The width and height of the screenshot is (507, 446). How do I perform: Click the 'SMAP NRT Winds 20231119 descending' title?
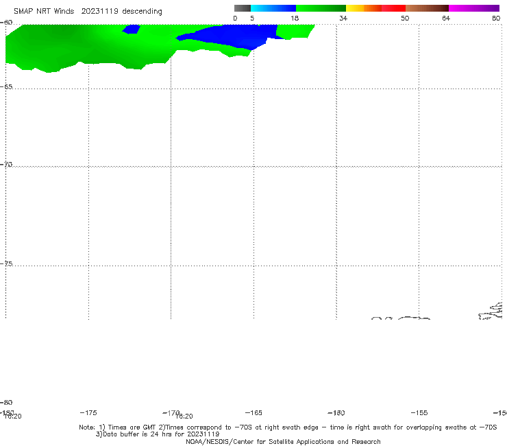(88, 12)
